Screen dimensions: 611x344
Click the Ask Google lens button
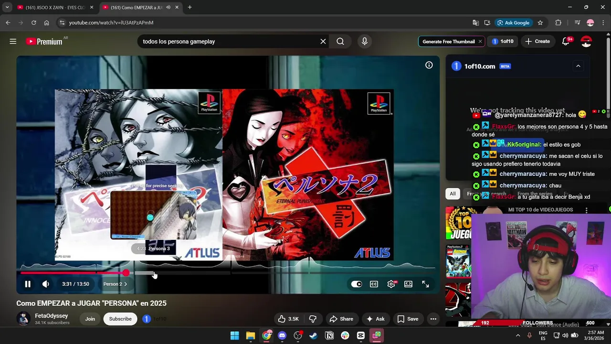pos(513,22)
